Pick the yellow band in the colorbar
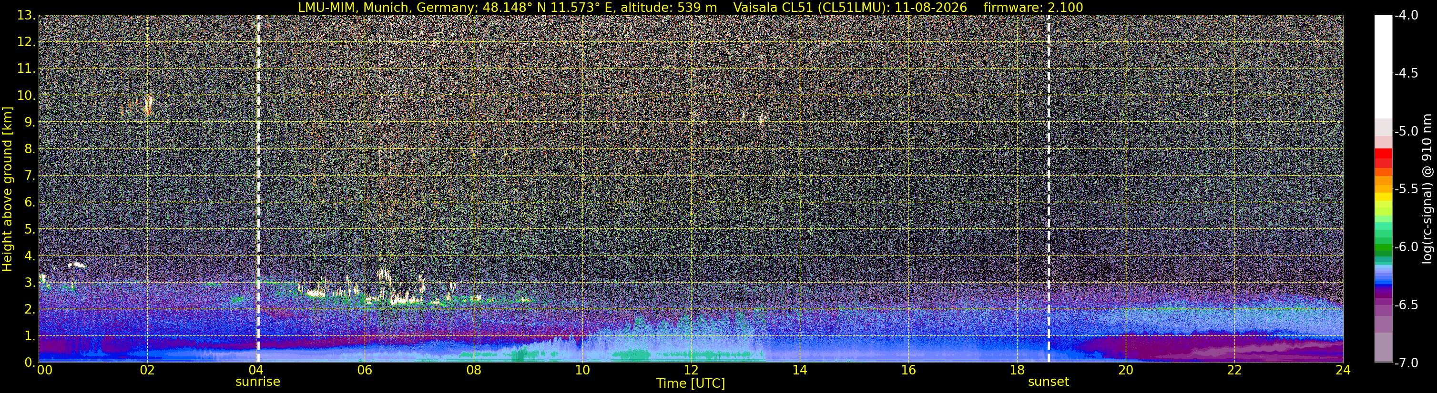The width and height of the screenshot is (1437, 393). pos(1383,197)
